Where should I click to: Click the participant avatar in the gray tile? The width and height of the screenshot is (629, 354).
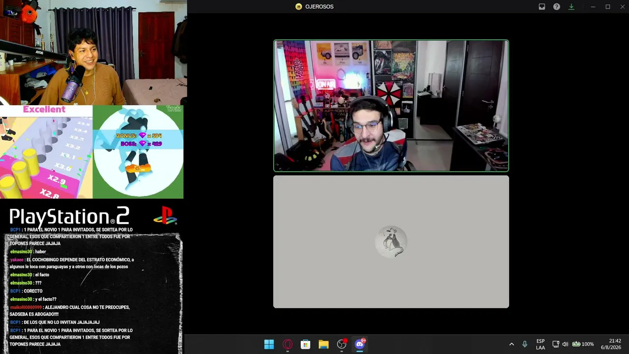(x=391, y=241)
